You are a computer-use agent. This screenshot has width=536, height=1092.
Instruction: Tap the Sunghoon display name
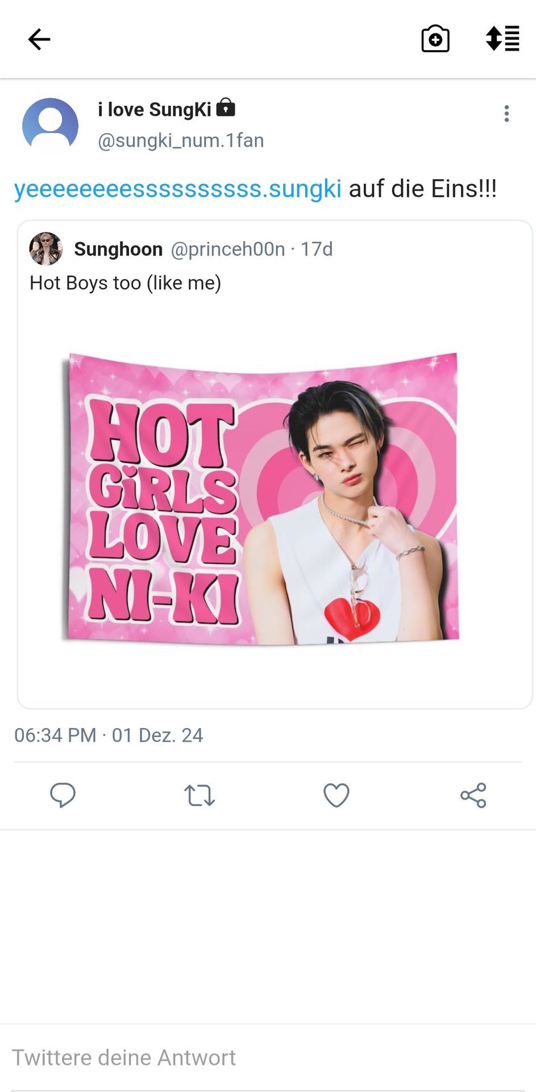[118, 249]
